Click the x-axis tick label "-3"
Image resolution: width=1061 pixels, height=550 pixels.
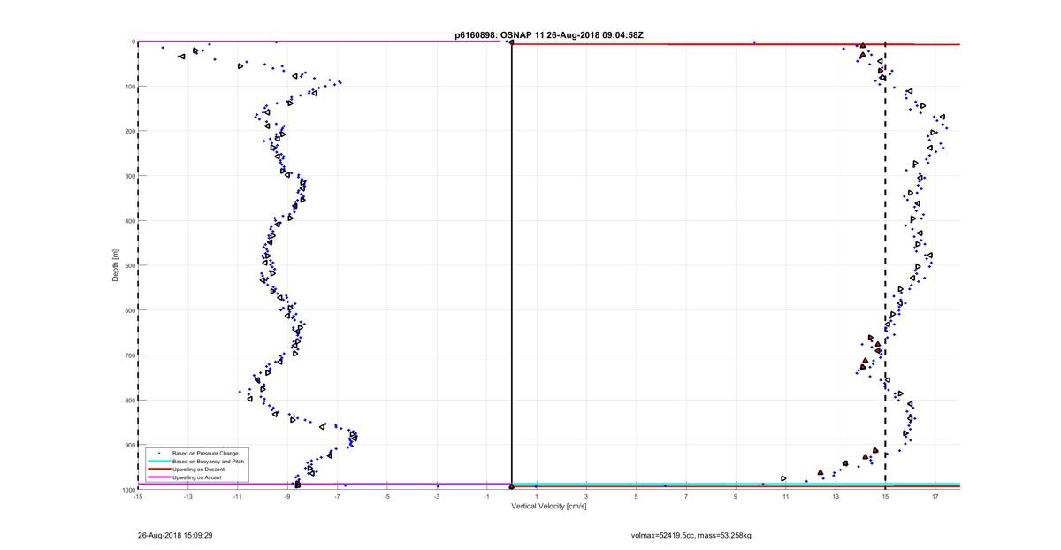click(437, 496)
